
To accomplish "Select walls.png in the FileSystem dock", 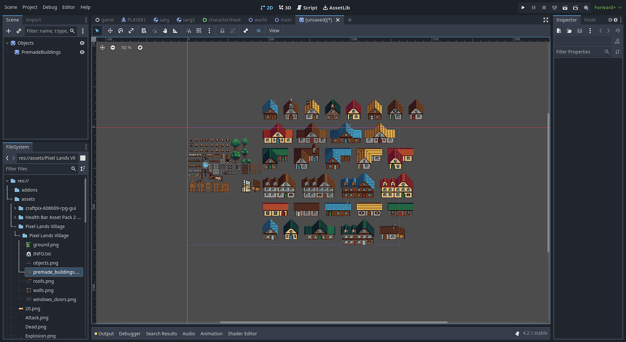I will pos(43,290).
